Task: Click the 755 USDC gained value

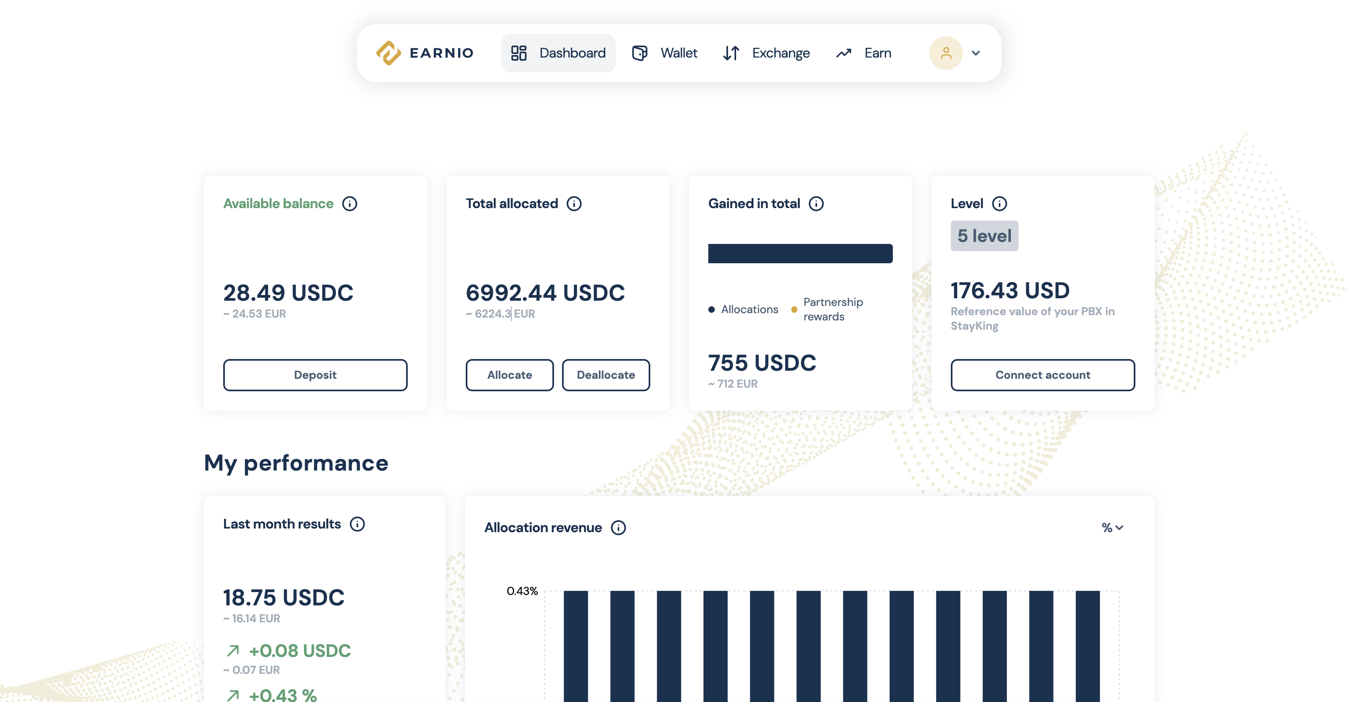Action: 762,363
